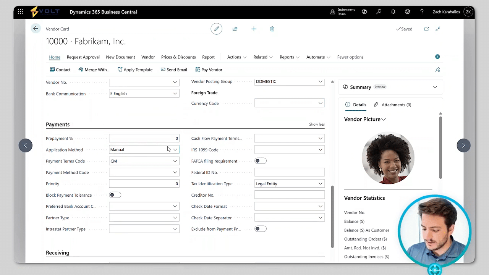Open the Automate menu
The width and height of the screenshot is (489, 275).
[x=318, y=57]
